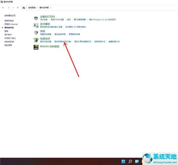Expand the chevron before 控制面板 in the address bar
Viewport: 178px width, 165px height.
pos(26,8)
